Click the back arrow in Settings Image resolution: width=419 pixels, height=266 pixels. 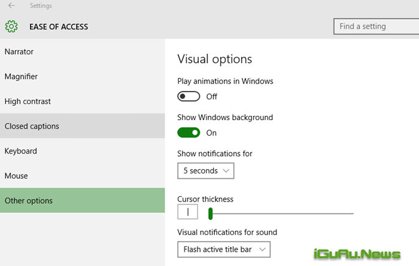pyautogui.click(x=11, y=6)
